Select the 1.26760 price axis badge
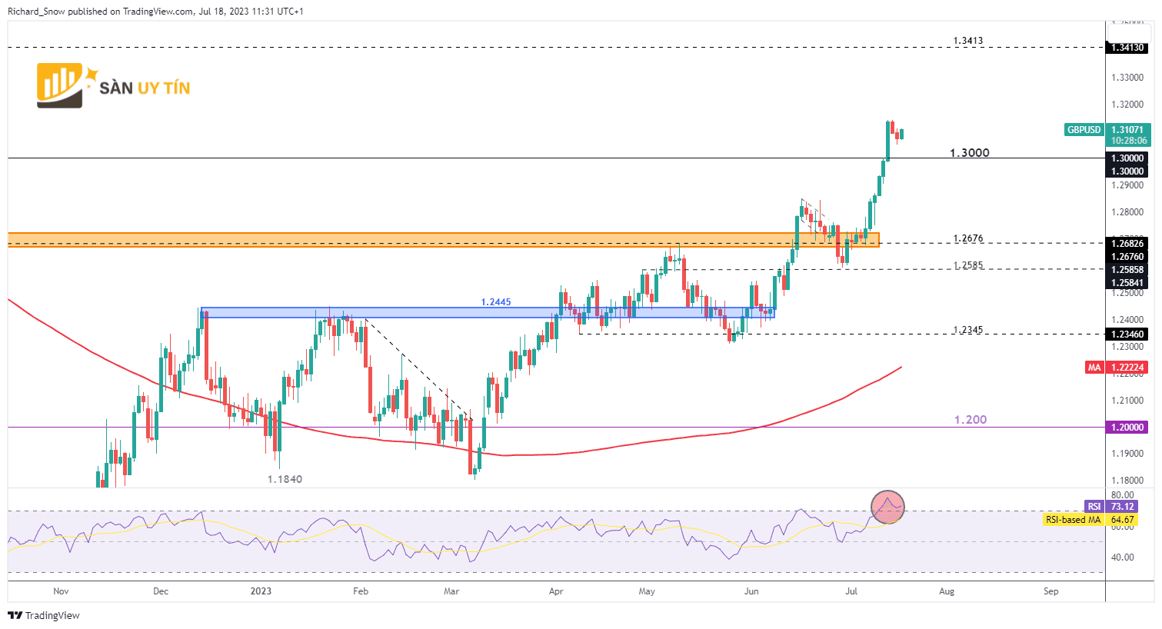The height and width of the screenshot is (629, 1162). point(1128,257)
